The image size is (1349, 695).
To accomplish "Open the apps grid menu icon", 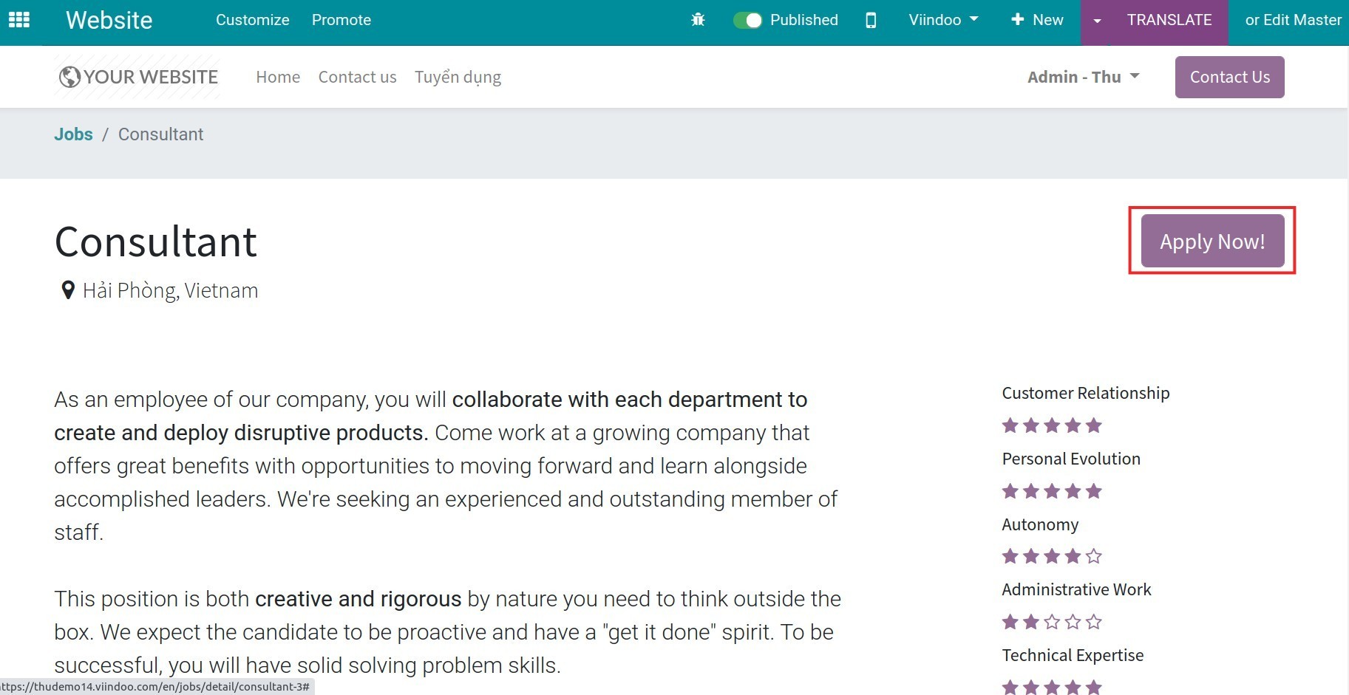I will [19, 20].
